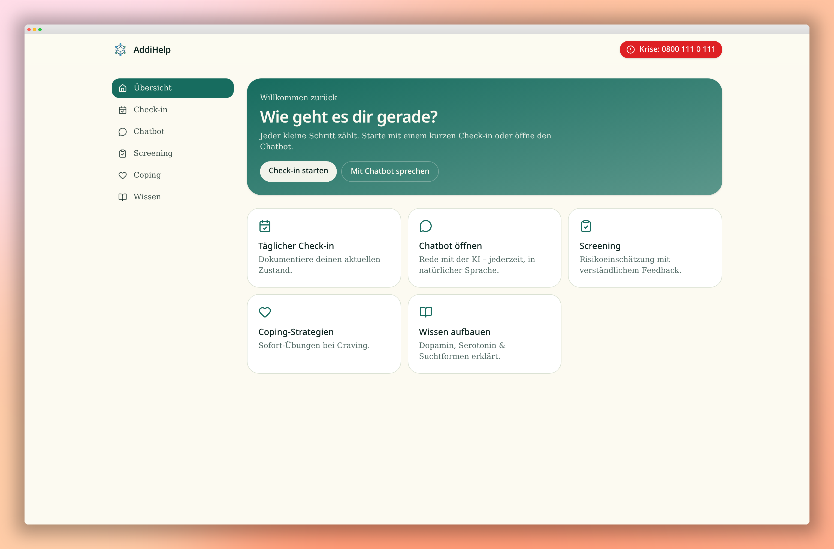Click the heading "Wie geht es dir gerade?"
834x549 pixels.
click(349, 117)
